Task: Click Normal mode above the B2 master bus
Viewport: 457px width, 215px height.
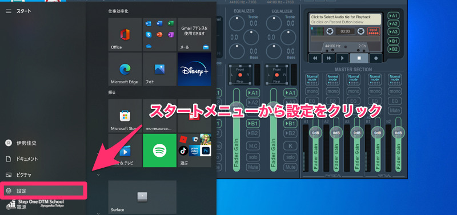Action: coord(395,79)
